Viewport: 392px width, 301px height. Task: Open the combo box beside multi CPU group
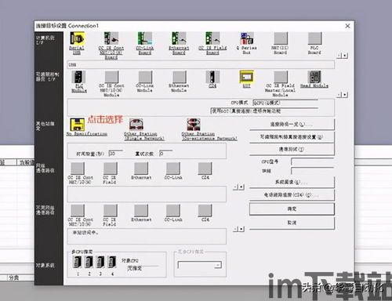200,265
